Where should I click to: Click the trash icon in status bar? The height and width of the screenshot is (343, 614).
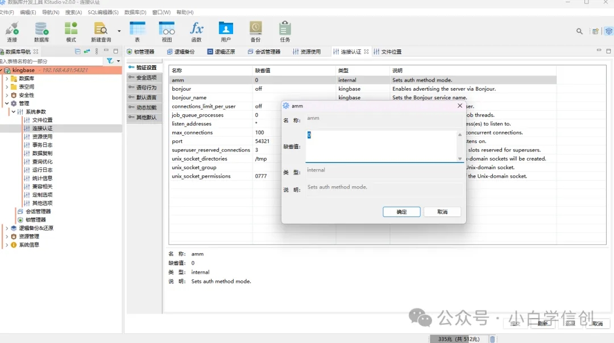click(x=492, y=338)
